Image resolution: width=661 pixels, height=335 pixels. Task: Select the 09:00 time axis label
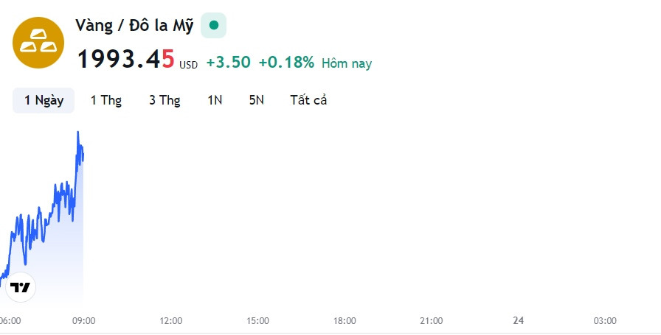[84, 321]
